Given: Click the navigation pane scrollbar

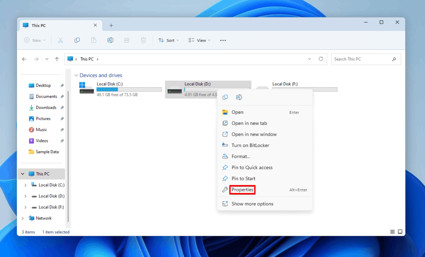Looking at the screenshot, I should 68,157.
